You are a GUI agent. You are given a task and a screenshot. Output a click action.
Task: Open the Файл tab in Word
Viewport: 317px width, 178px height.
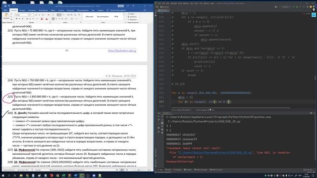click(x=5, y=10)
